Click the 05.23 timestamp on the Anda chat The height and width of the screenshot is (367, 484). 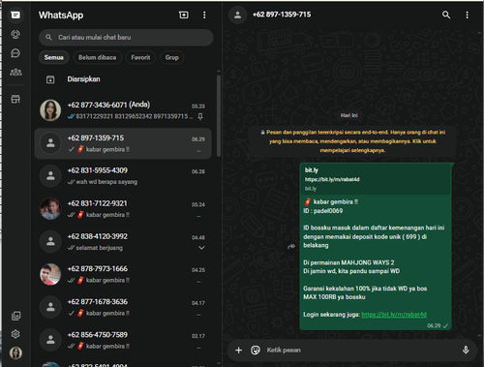[x=198, y=107]
